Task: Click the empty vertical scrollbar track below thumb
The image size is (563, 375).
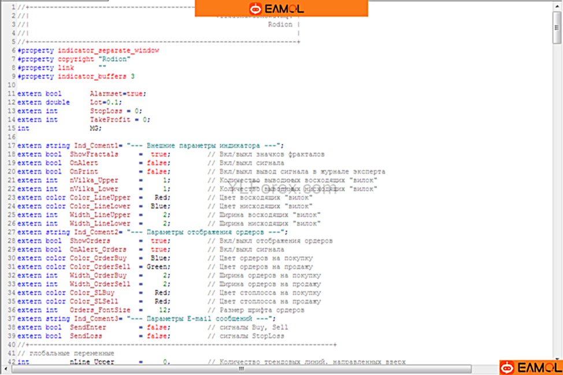Action: (x=557, y=202)
